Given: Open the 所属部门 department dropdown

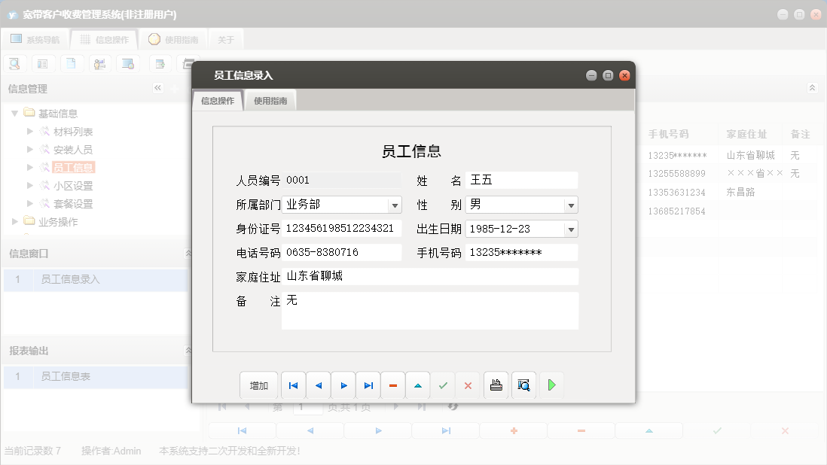Looking at the screenshot, I should coord(395,204).
